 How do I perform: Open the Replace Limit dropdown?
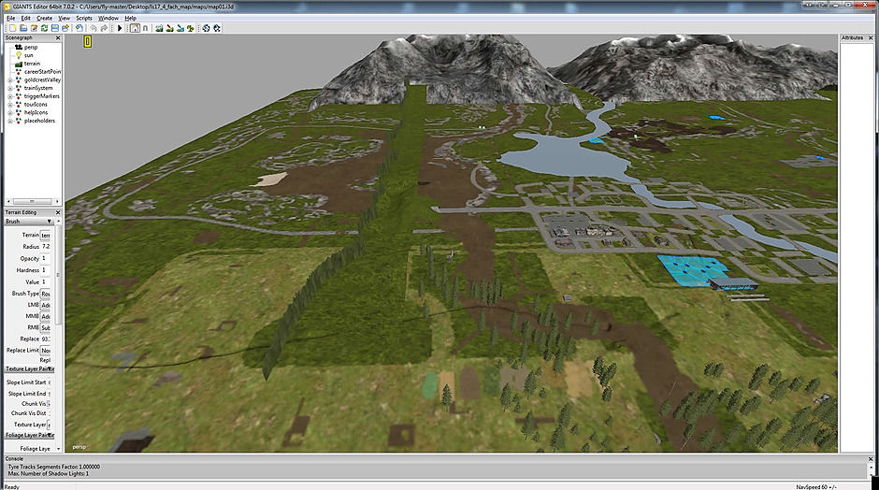[46, 351]
